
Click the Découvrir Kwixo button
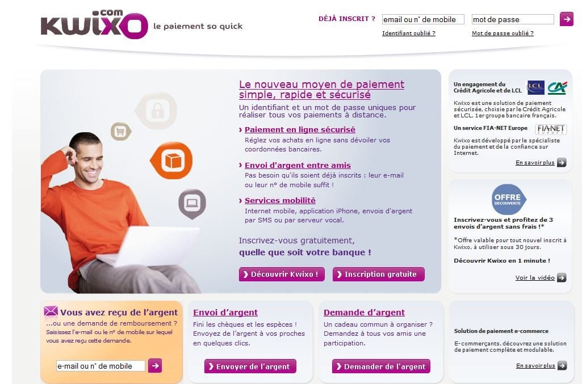click(x=282, y=275)
